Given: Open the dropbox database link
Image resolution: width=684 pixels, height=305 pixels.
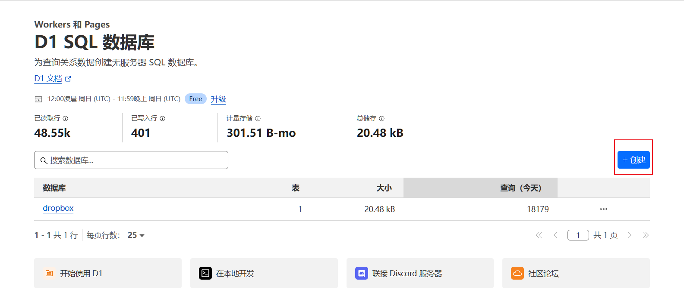Looking at the screenshot, I should (58, 208).
